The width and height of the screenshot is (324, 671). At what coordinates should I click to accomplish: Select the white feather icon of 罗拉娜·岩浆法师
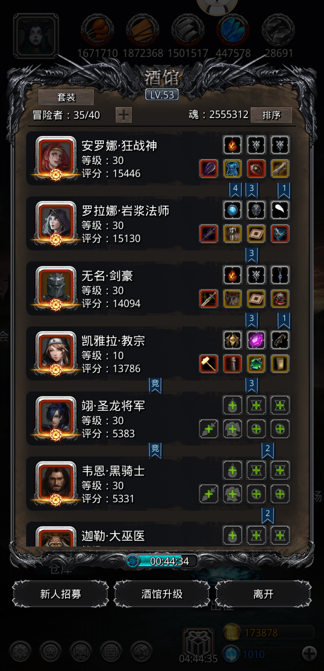[x=280, y=210]
